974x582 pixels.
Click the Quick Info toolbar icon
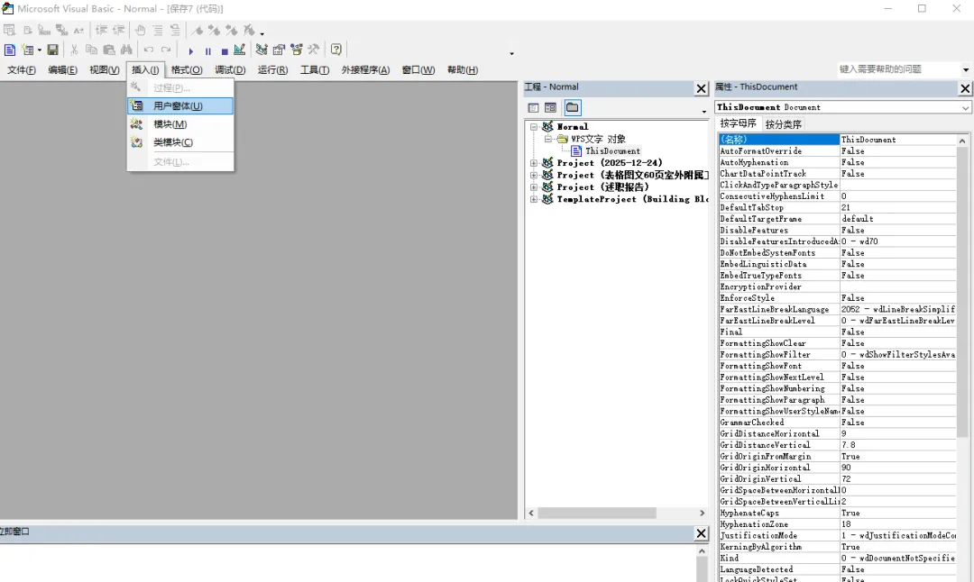pyautogui.click(x=44, y=30)
